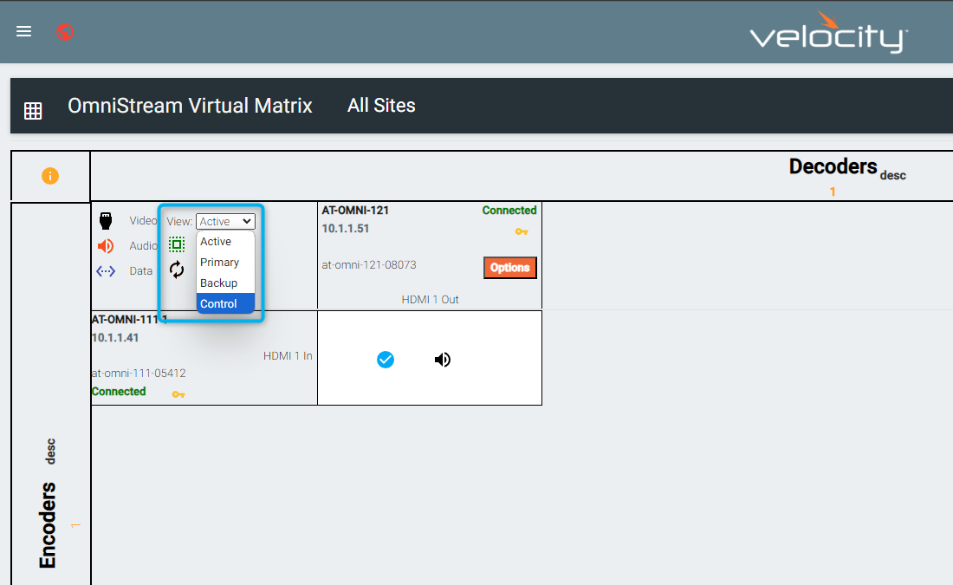Viewport: 953px width, 585px height.
Task: Select Control in the View list
Action: 225,303
